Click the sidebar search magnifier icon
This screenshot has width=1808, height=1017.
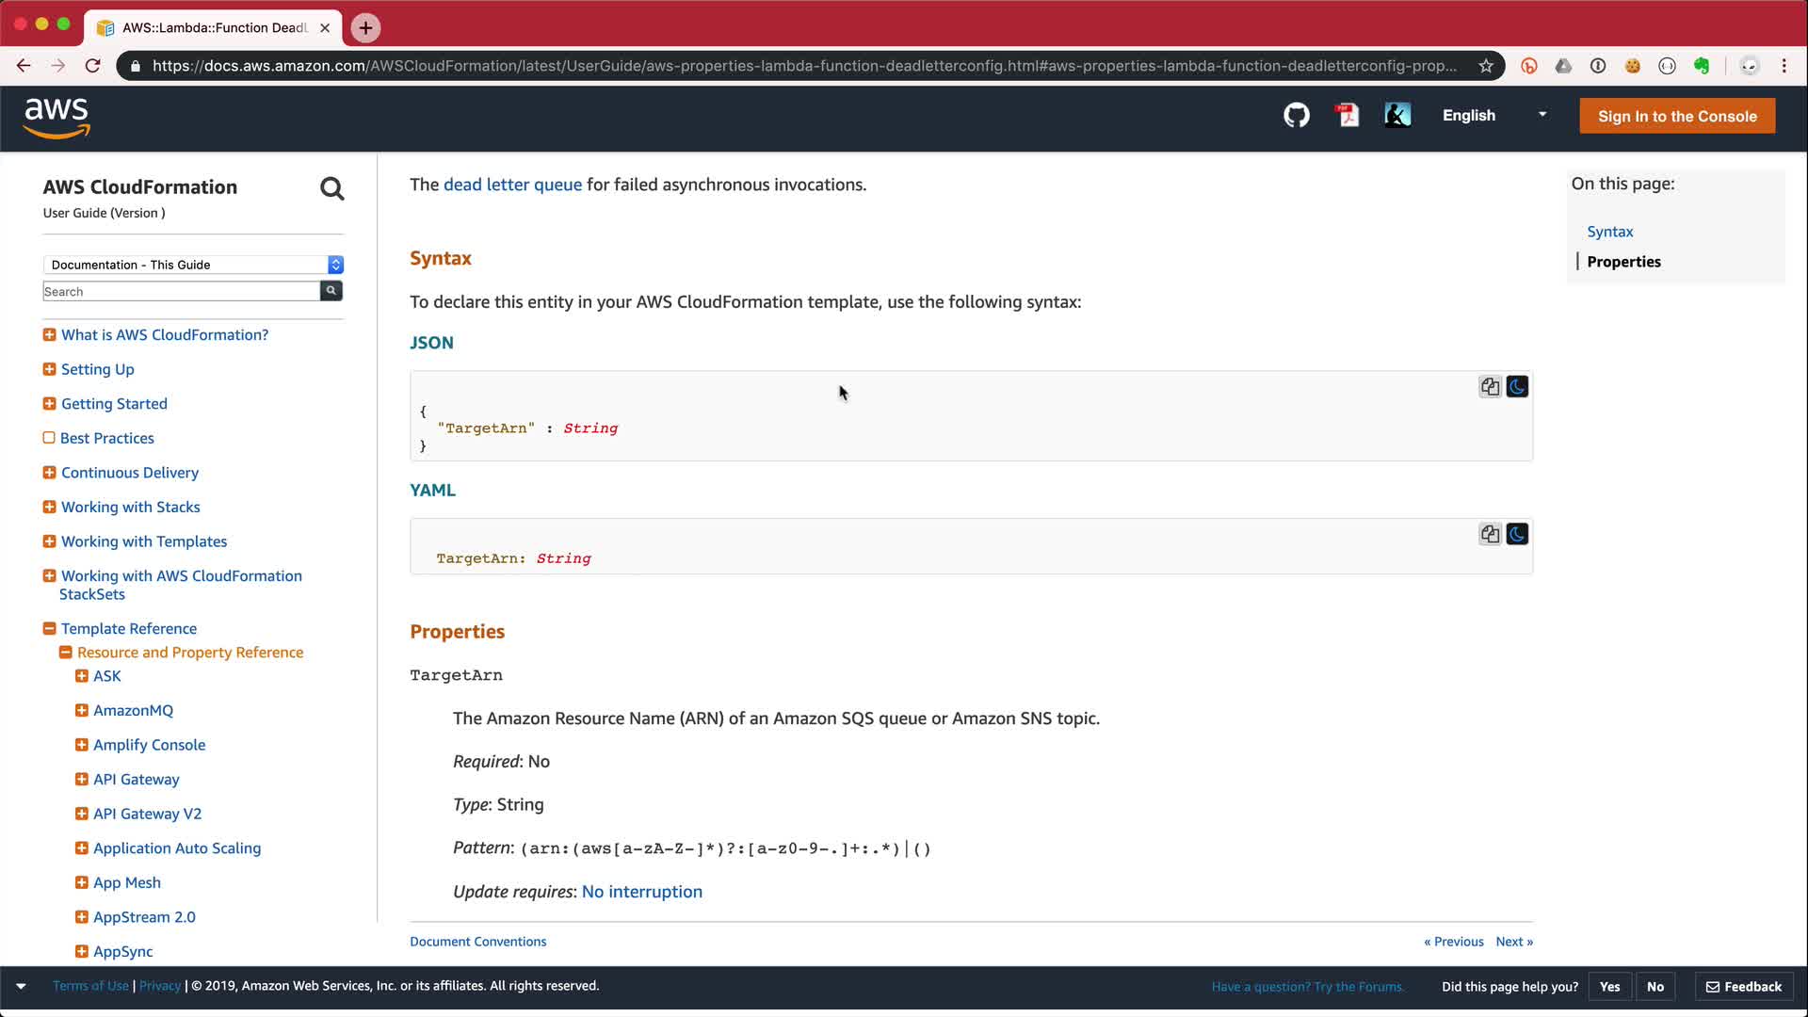click(x=331, y=189)
